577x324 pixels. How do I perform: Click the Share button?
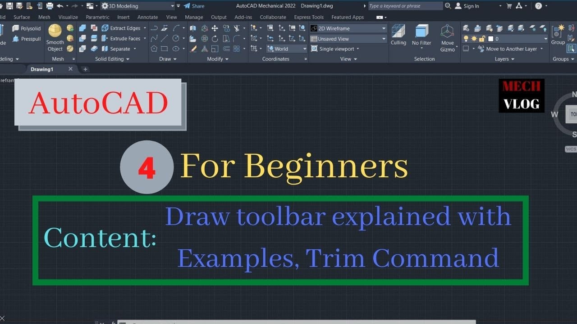point(194,6)
